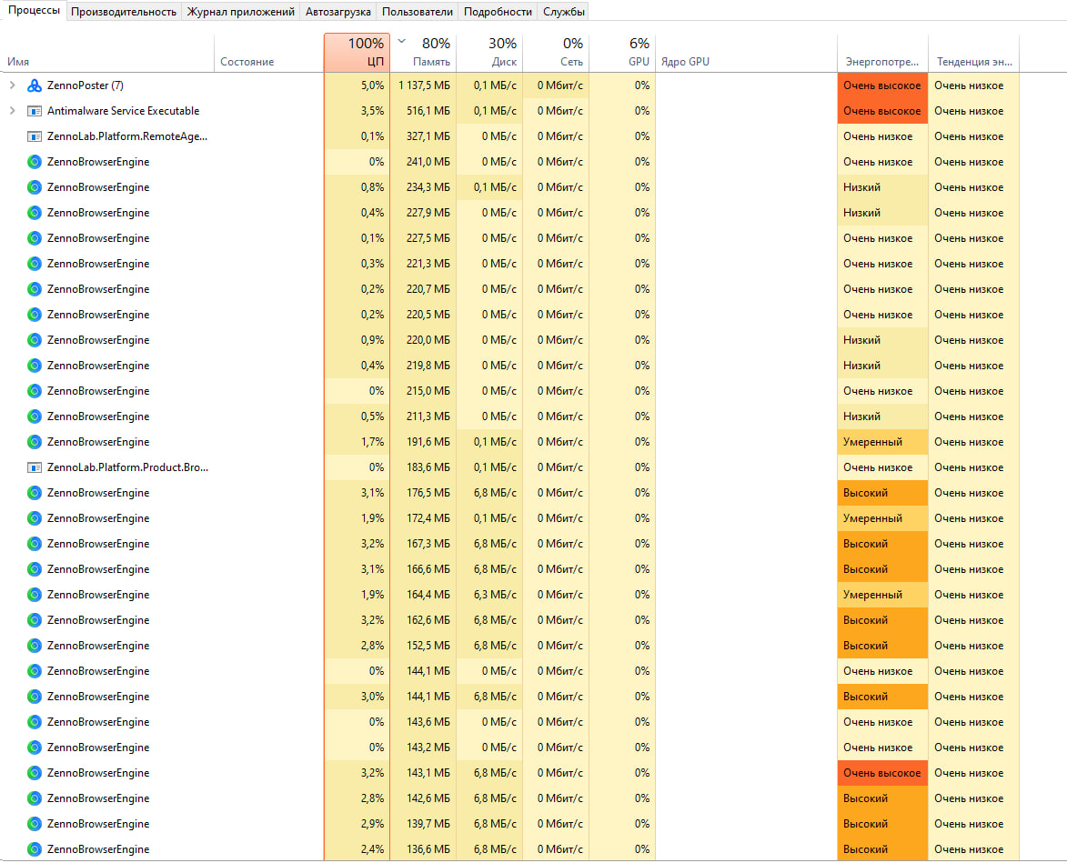Screen dimensions: 1067x863
Task: Click the ZennoLab.Platform.RemoteAge process icon
Action: (35, 136)
